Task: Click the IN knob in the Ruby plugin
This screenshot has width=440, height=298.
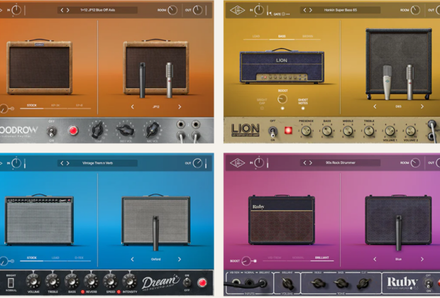Action: [x=259, y=162]
